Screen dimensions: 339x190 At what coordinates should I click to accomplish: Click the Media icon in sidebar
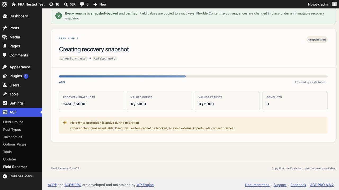pyautogui.click(x=5, y=37)
